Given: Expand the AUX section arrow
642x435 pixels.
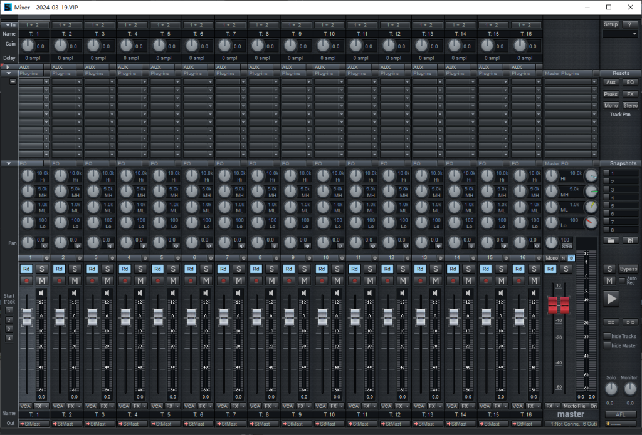Looking at the screenshot, I should pyautogui.click(x=8, y=67).
